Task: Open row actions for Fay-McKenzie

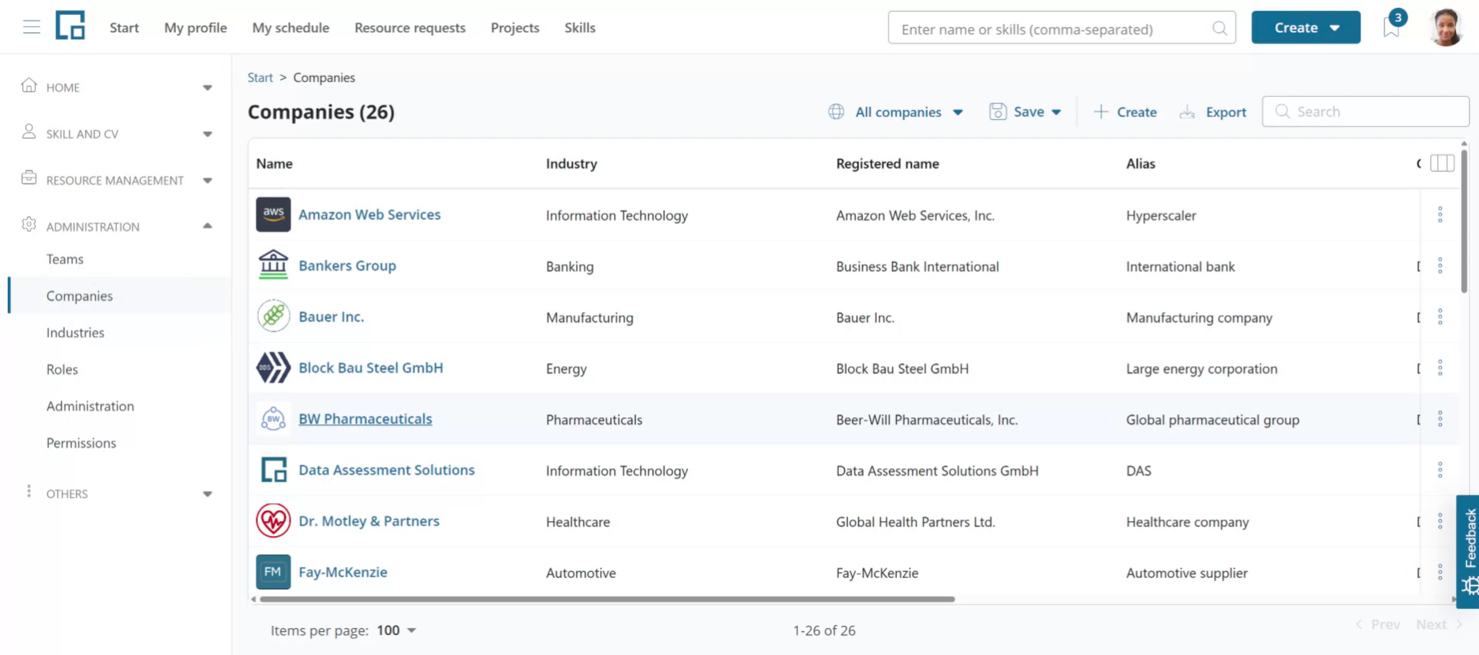Action: (x=1440, y=572)
